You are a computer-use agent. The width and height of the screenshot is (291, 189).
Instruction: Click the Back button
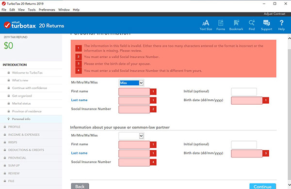[x=80, y=187]
